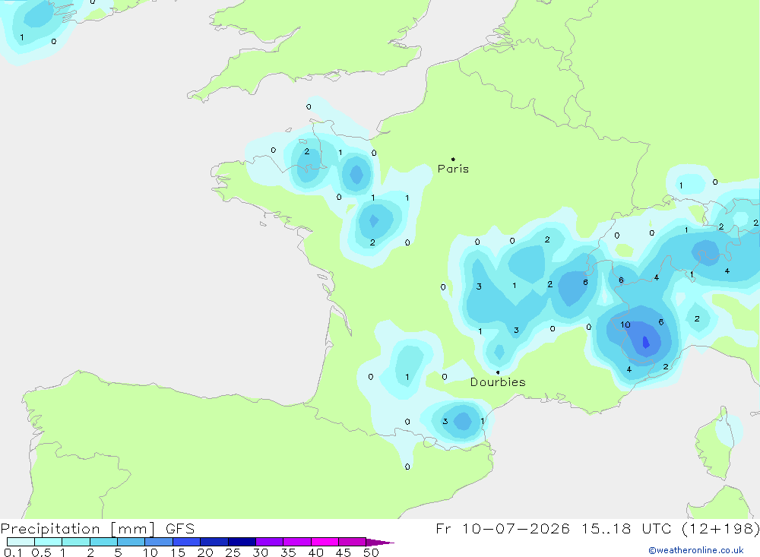Screen dimensions: 760x557
Task: Pick the 30–35 mm purple legend swatch
Action: 270,542
